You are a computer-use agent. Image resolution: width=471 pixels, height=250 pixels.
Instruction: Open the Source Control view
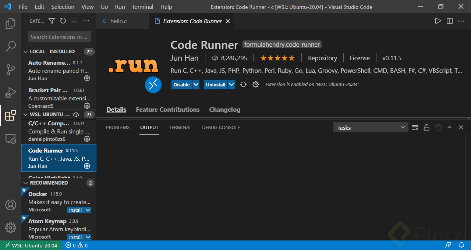(x=11, y=69)
